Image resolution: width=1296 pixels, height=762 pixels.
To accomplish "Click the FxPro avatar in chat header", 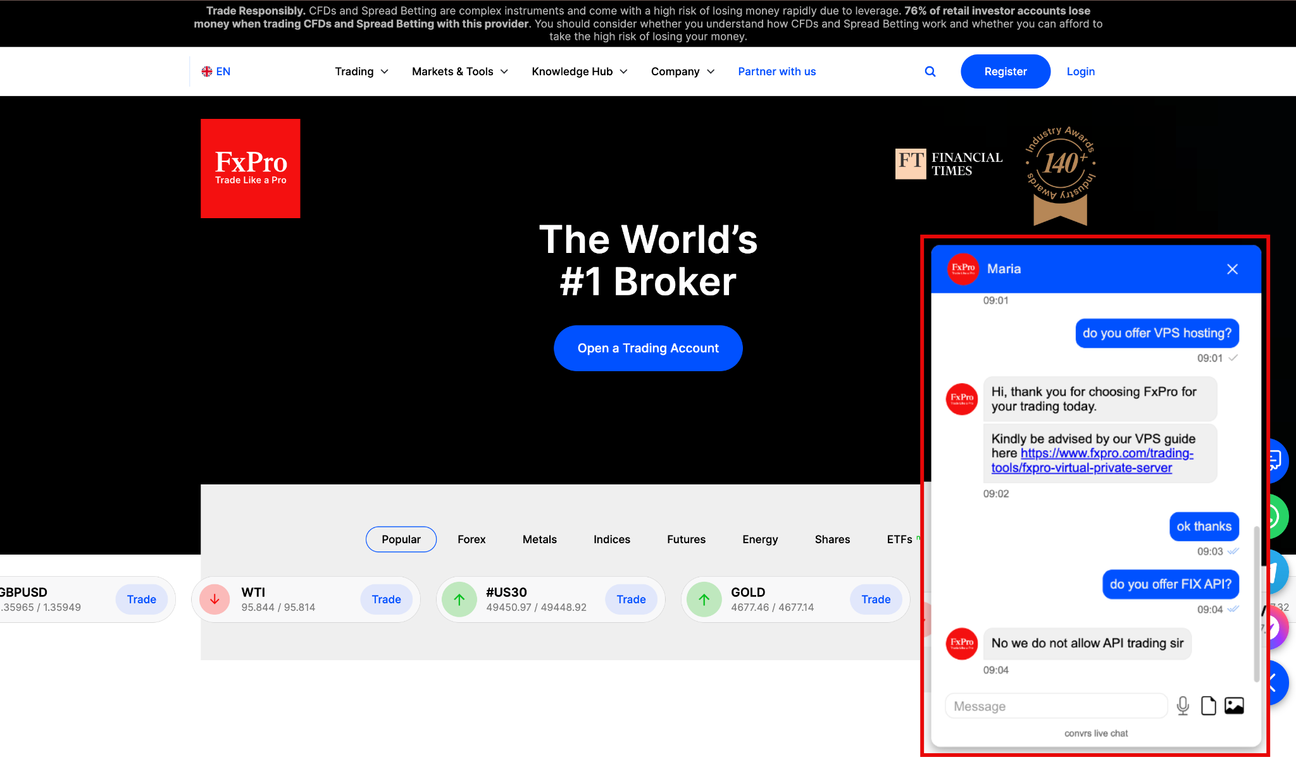I will [963, 269].
